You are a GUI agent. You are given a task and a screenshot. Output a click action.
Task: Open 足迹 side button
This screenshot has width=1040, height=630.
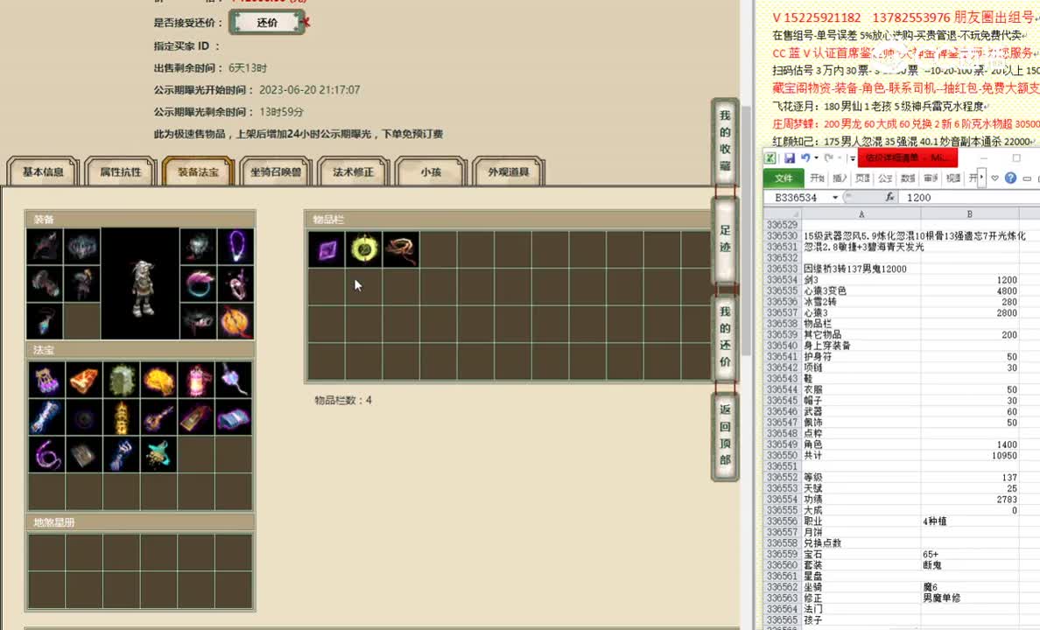(725, 240)
